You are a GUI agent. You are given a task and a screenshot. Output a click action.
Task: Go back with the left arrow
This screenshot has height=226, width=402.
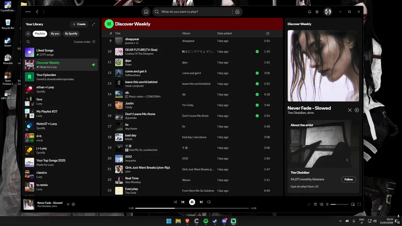click(x=37, y=12)
